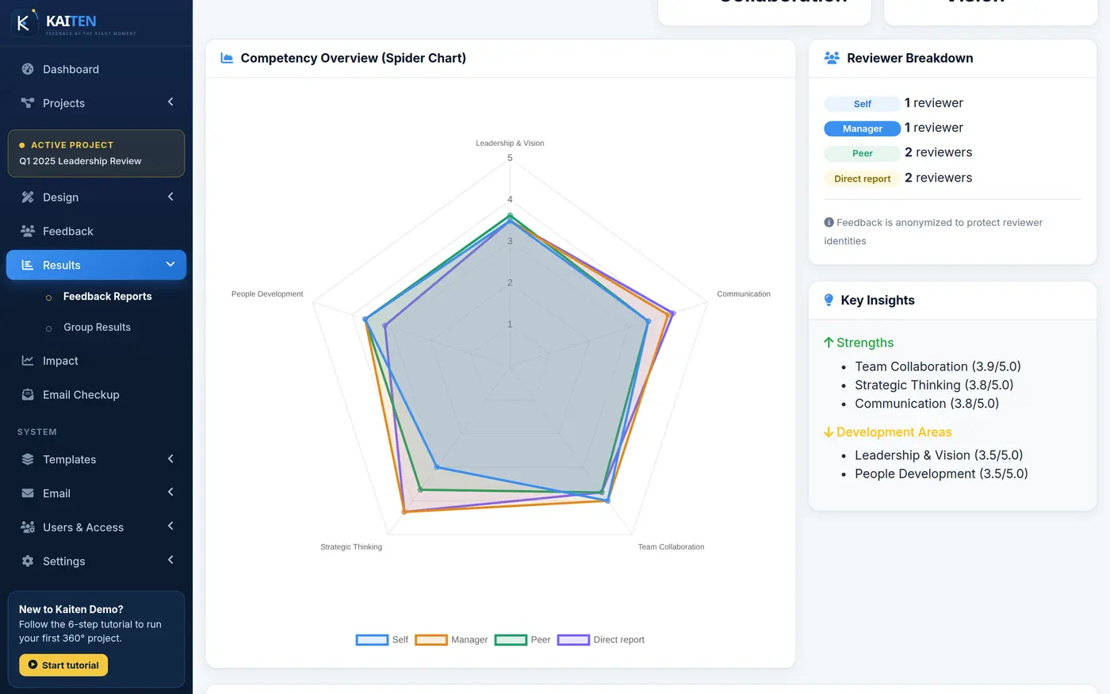The height and width of the screenshot is (694, 1110).
Task: Click the Key Insights lightbulb icon
Action: point(829,300)
